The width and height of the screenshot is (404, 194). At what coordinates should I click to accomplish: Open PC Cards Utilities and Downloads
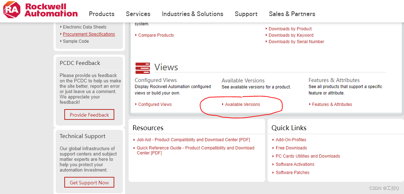[308, 156]
